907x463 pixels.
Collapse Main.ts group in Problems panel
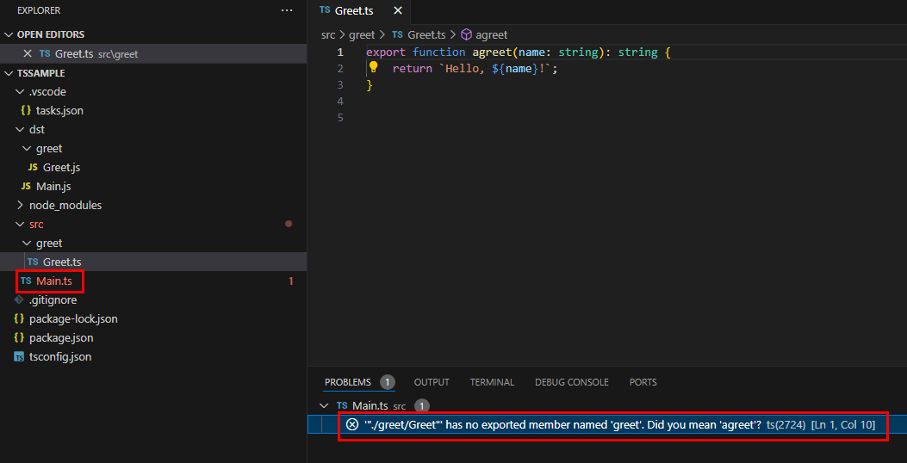pyautogui.click(x=324, y=406)
